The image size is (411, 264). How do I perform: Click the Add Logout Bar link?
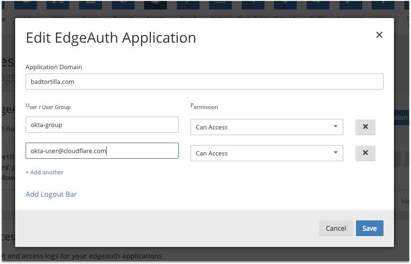[51, 194]
